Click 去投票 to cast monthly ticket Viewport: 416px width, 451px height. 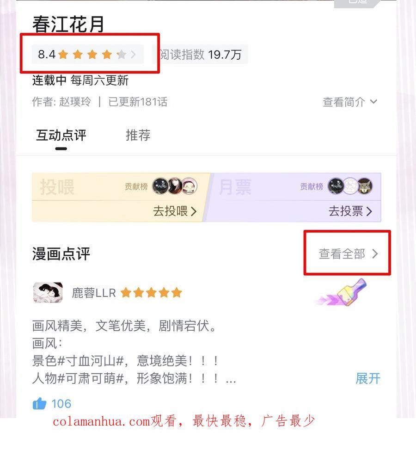coord(350,211)
